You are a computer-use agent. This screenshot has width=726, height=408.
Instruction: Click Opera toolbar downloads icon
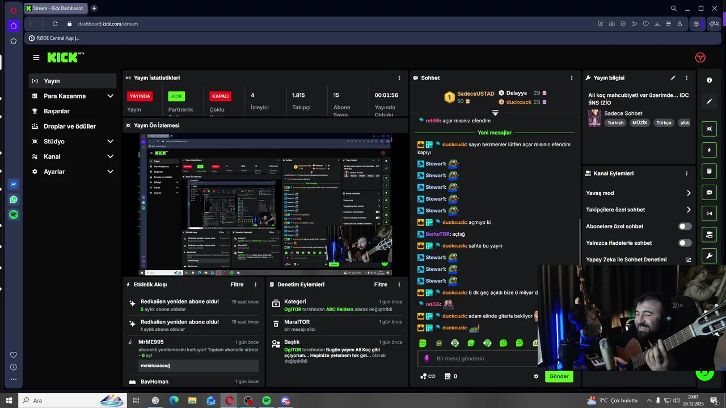(657, 24)
